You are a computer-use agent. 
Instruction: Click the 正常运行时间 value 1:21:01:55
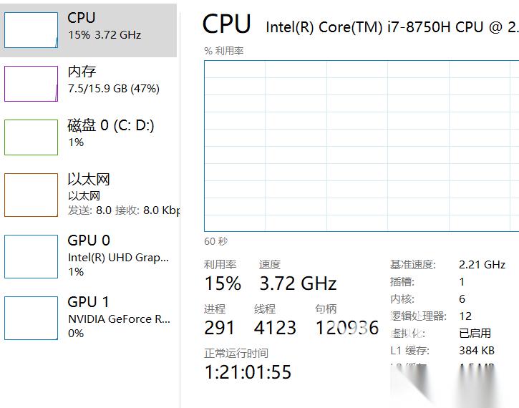[x=248, y=372]
